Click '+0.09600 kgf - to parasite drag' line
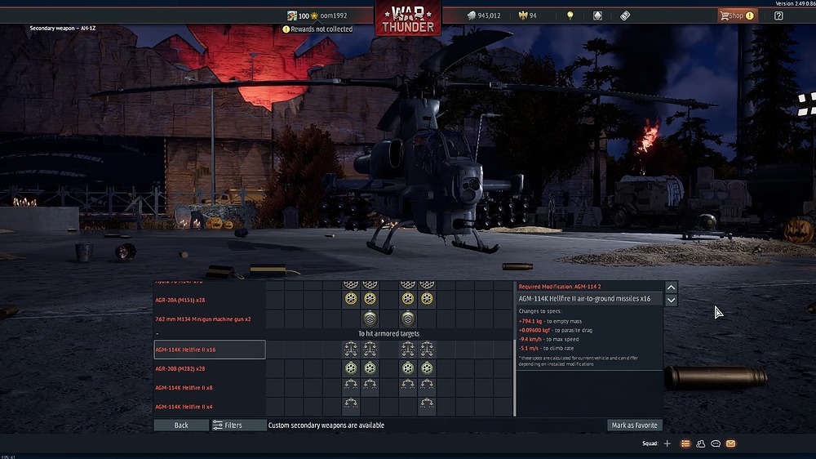This screenshot has height=459, width=816. pyautogui.click(x=555, y=330)
